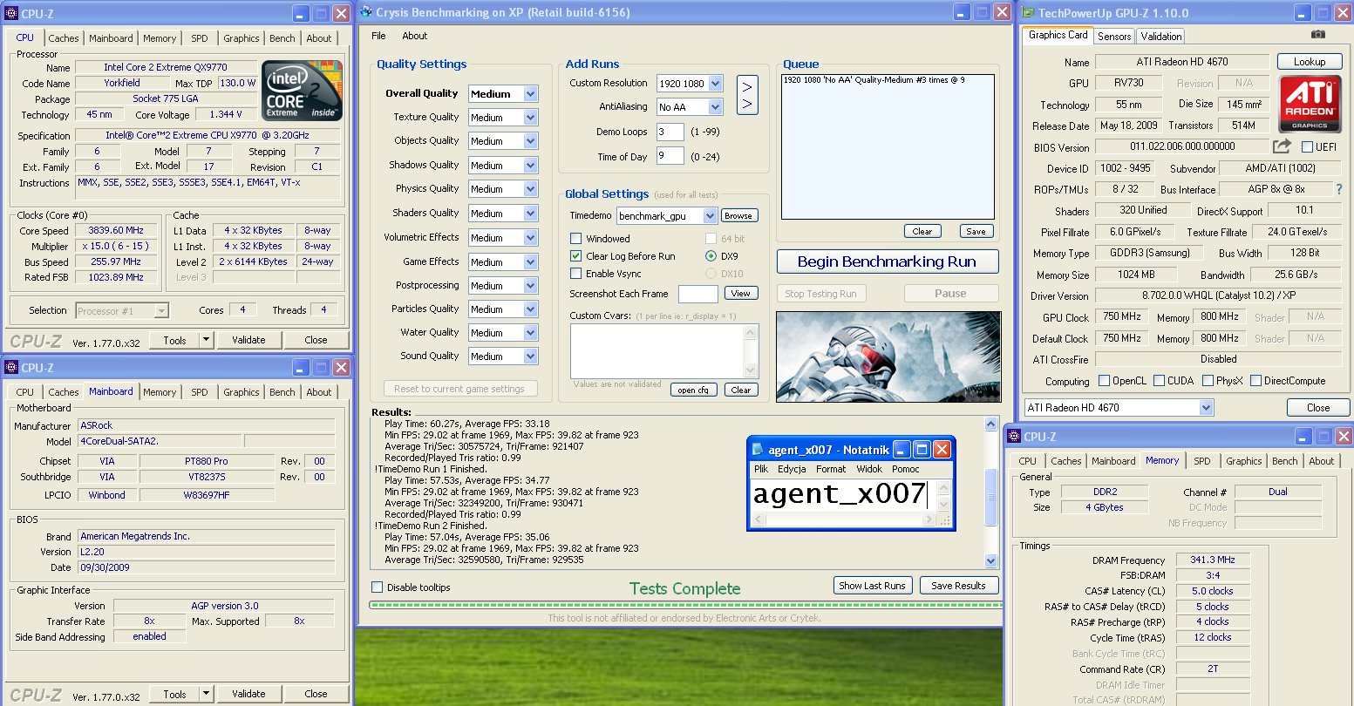Click Validate in top CPU-Z window

click(x=248, y=340)
